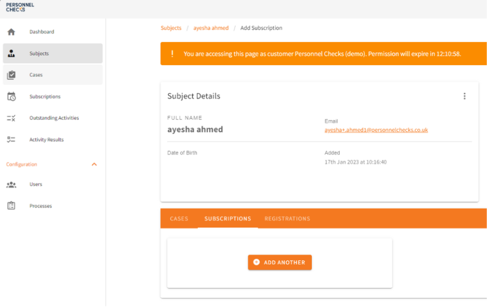Open Outstanding Activities in the sidebar
Viewport: 487px width, 307px height.
click(x=53, y=118)
